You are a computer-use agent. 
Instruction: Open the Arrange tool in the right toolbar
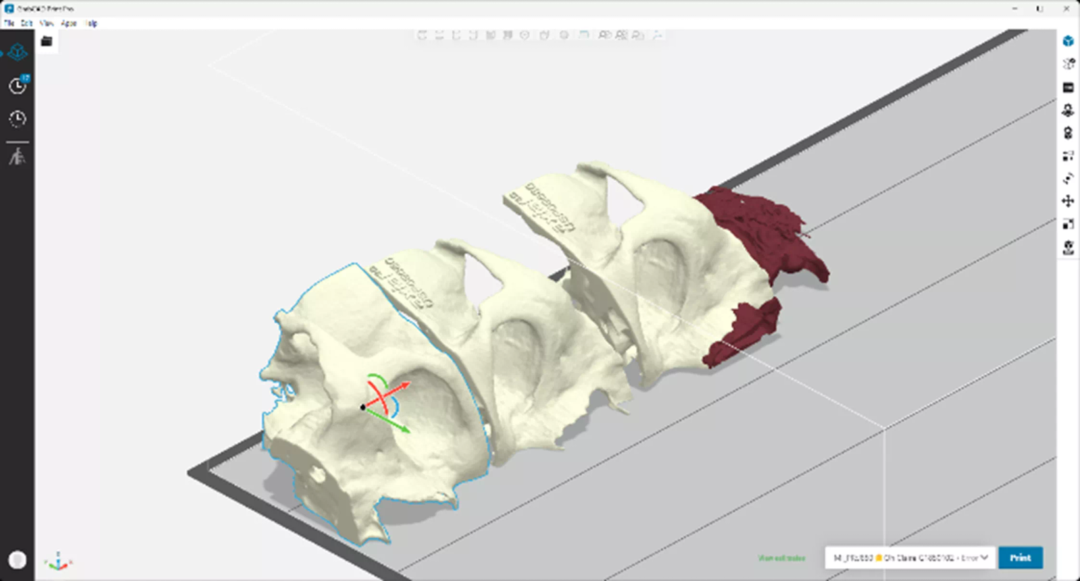coord(1068,156)
